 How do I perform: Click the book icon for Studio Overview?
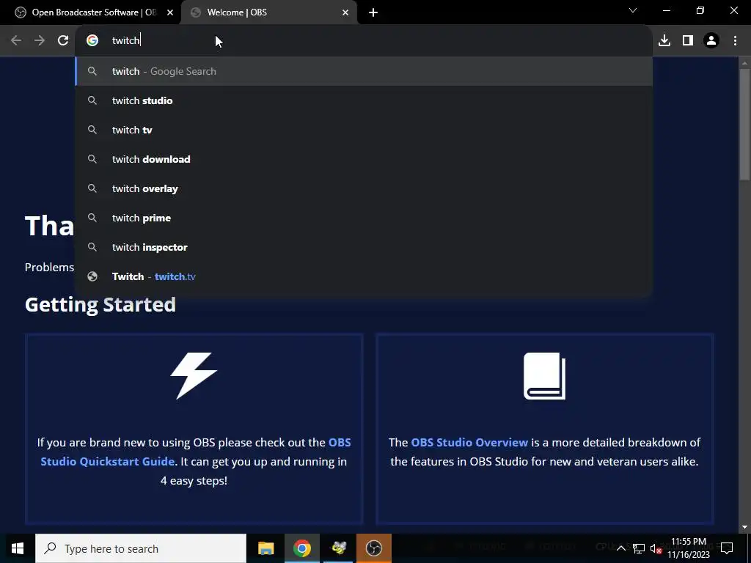[545, 376]
